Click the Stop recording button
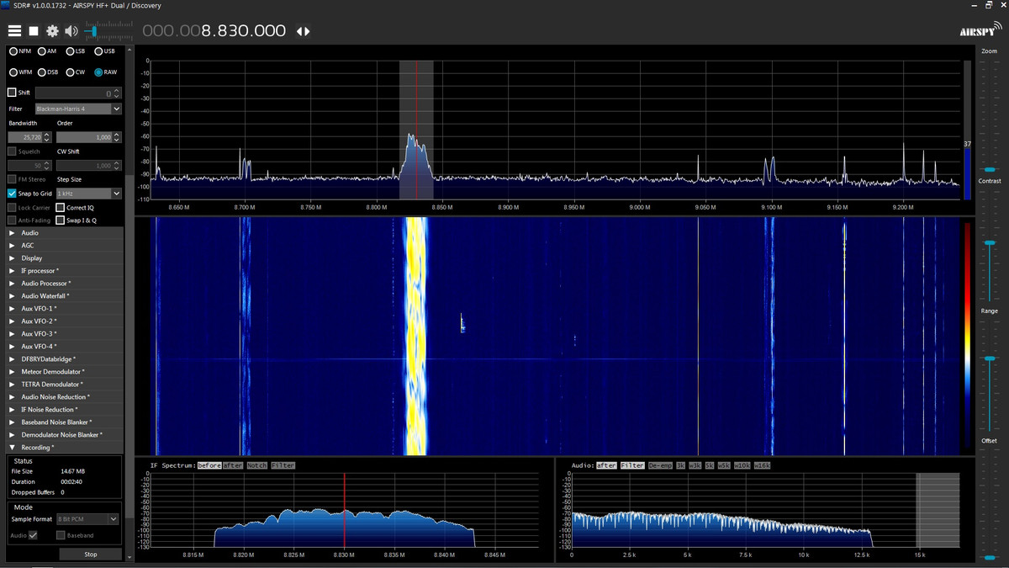The height and width of the screenshot is (568, 1009). (x=90, y=555)
